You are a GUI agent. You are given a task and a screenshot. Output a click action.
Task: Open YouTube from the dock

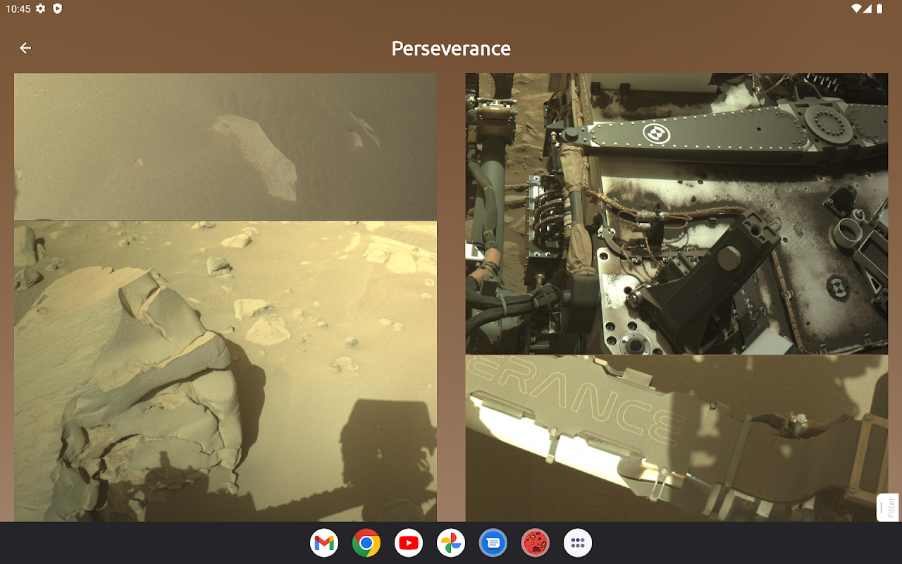409,543
